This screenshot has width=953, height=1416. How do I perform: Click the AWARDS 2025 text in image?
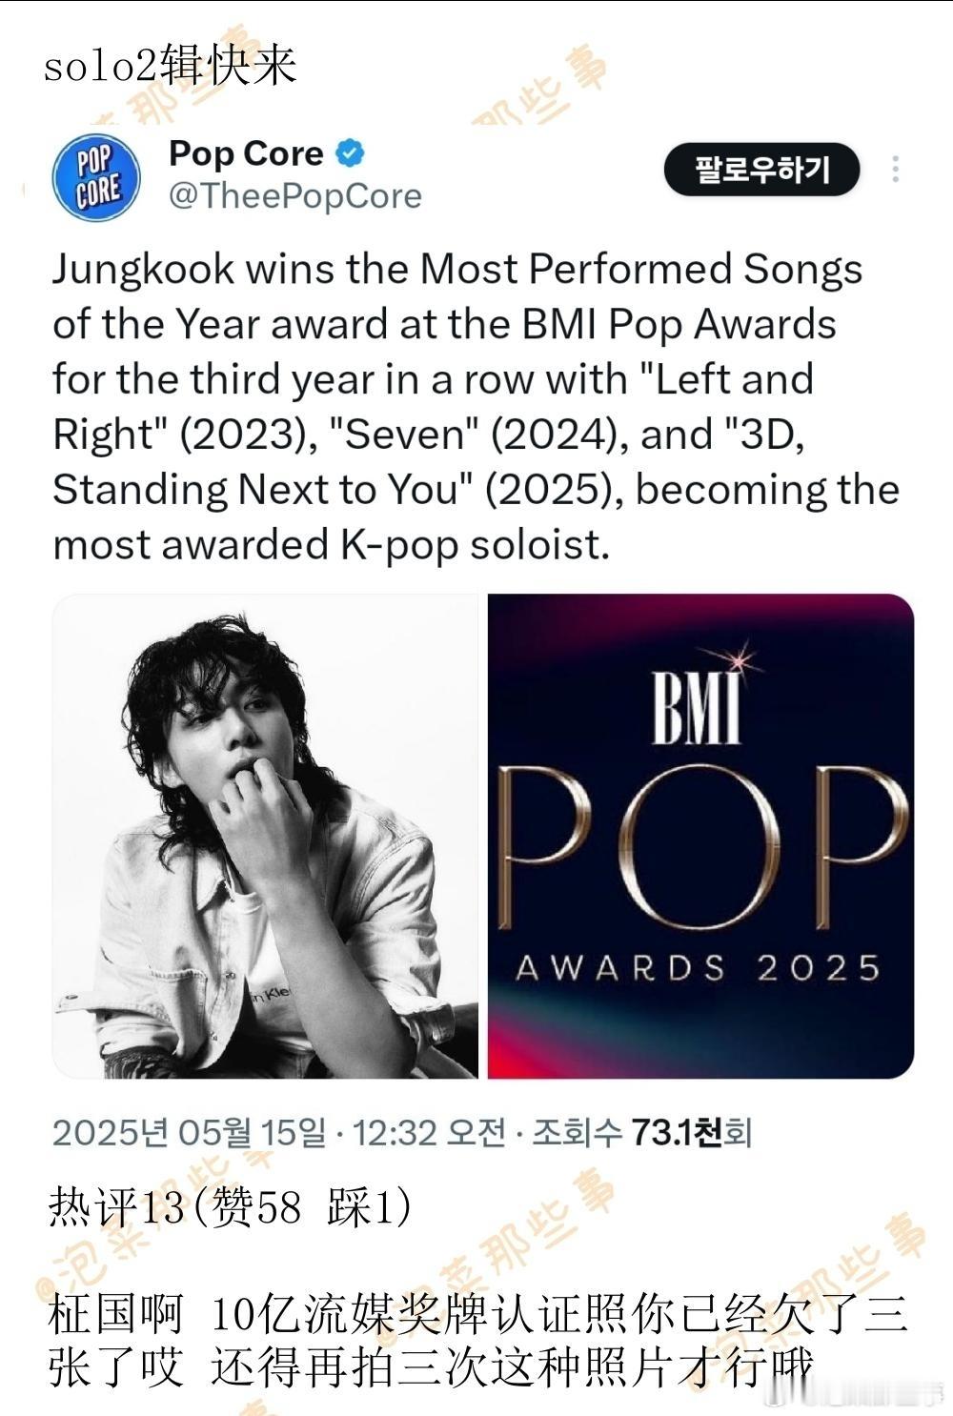click(698, 968)
